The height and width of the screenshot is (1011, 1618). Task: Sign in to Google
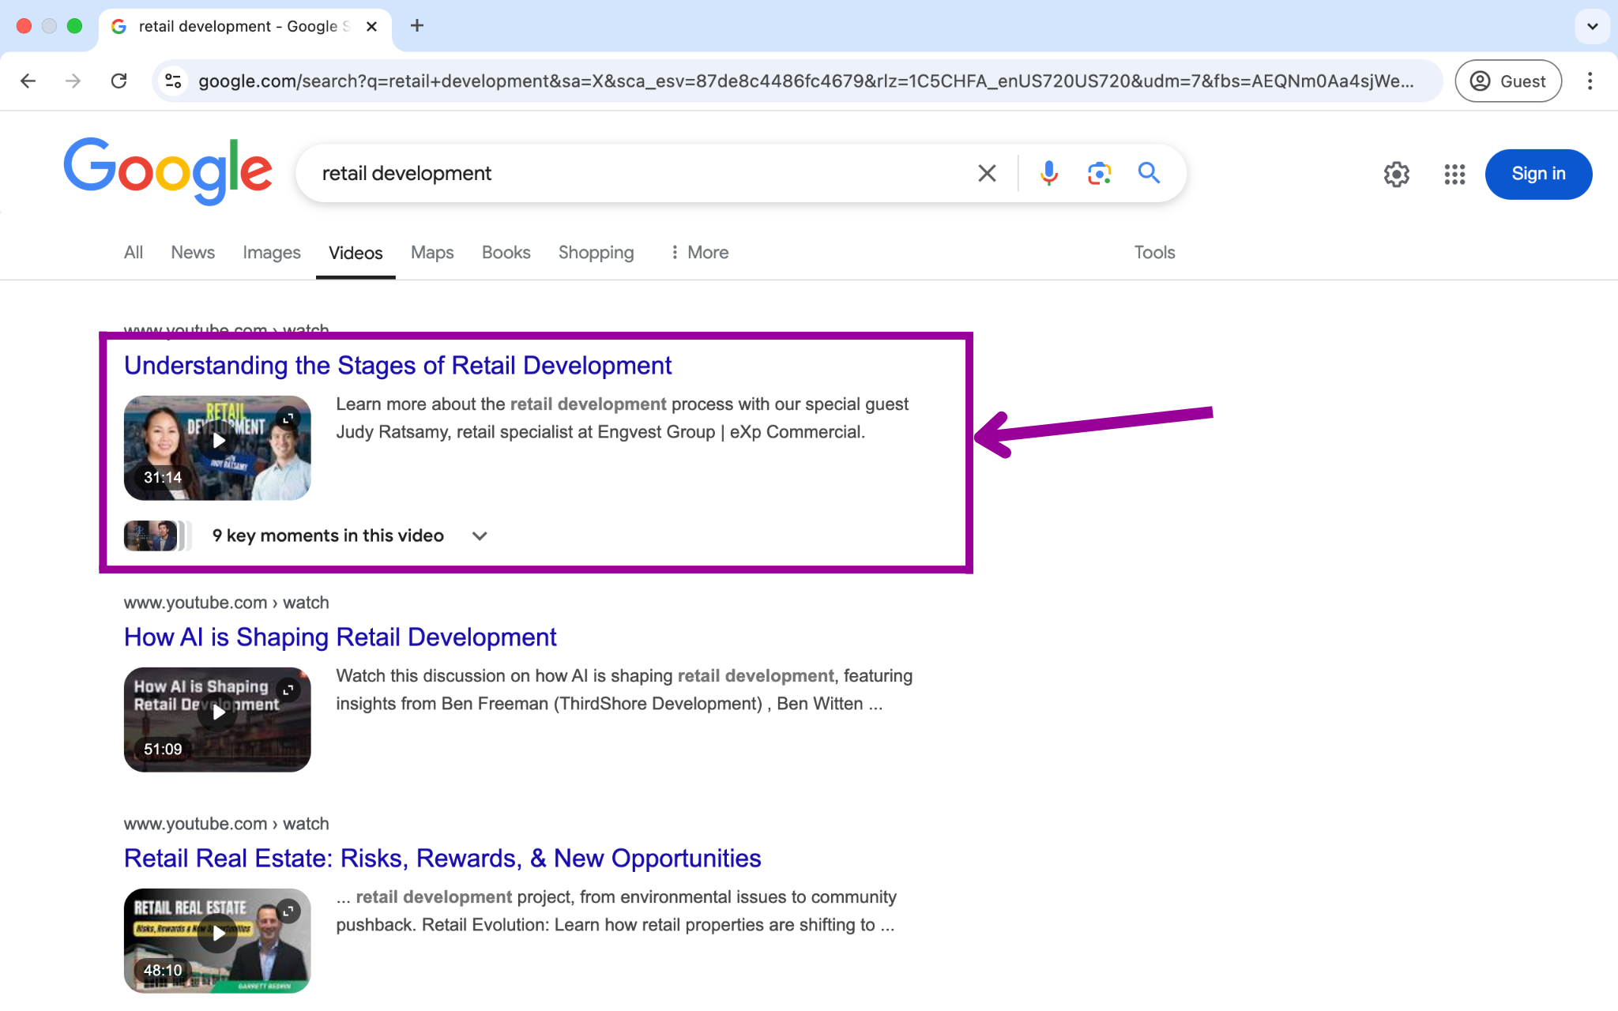pos(1538,174)
